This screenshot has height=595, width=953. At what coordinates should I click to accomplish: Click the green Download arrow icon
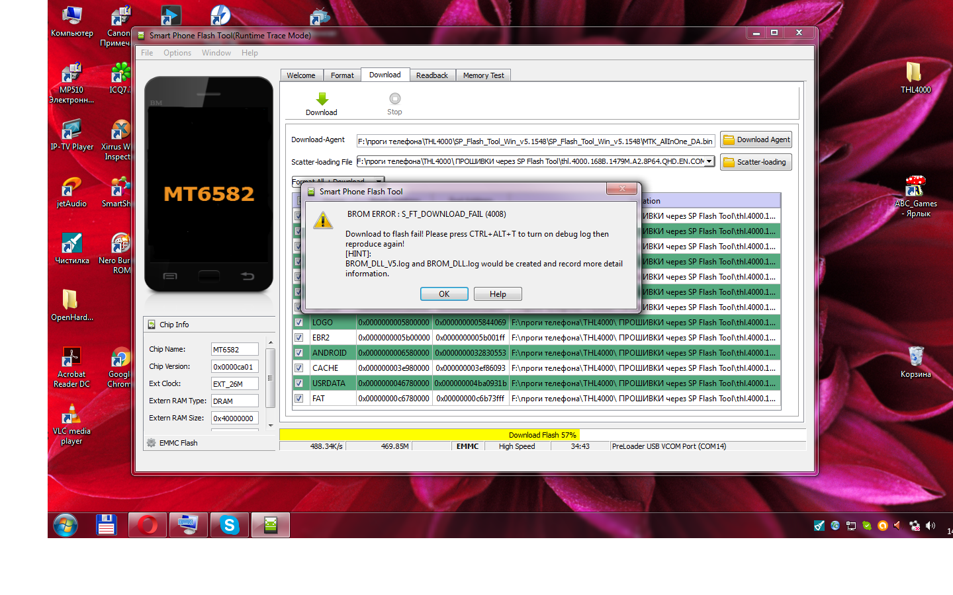(x=322, y=99)
